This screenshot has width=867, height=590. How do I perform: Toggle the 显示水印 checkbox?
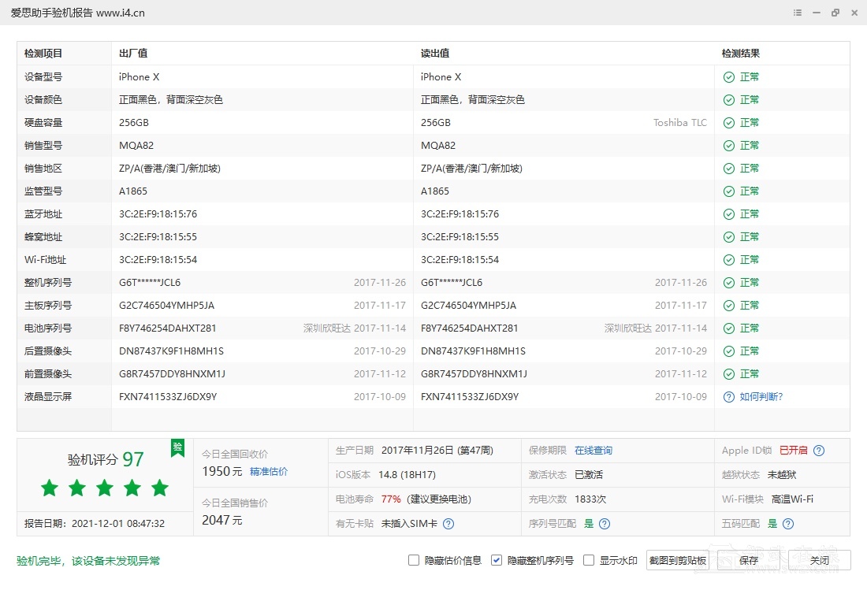tap(589, 560)
